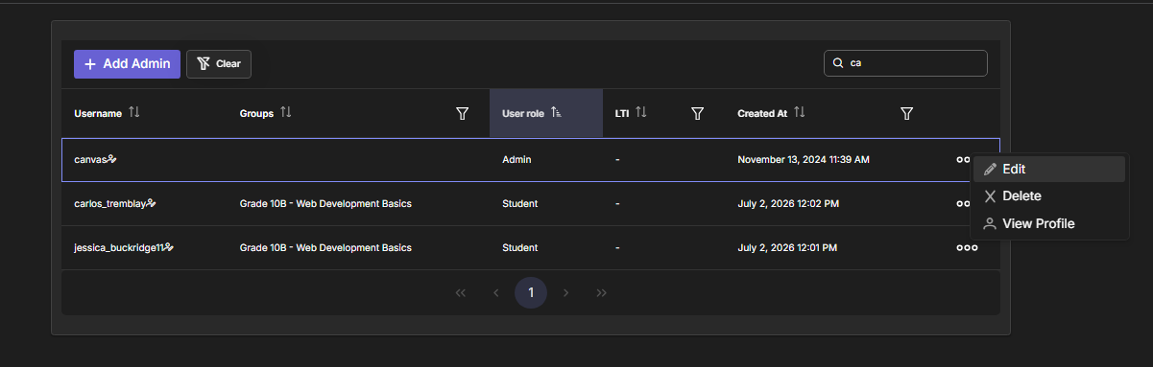Open actions menu for carlos_tremblay row
1153x367 pixels.
[x=963, y=203]
